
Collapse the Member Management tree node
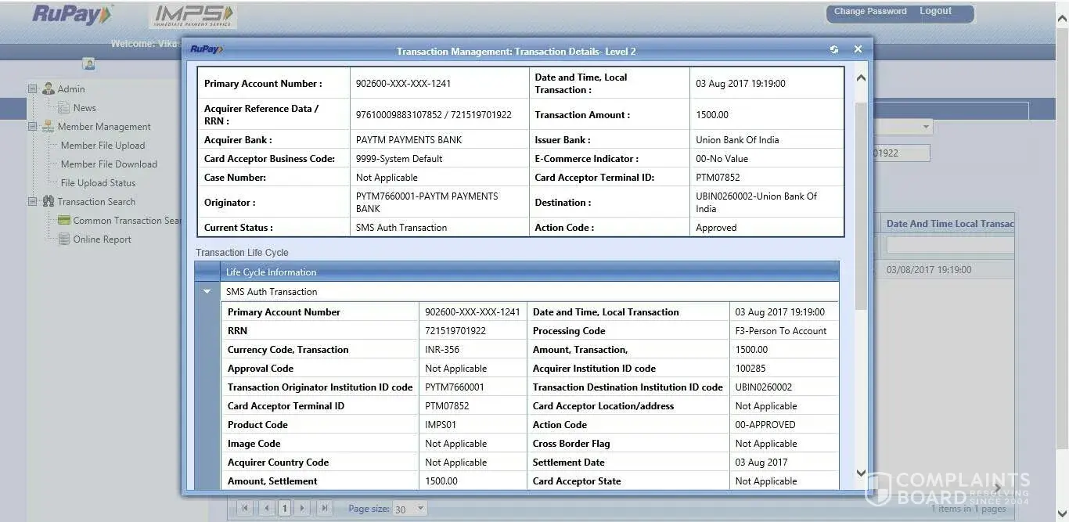[x=33, y=127]
